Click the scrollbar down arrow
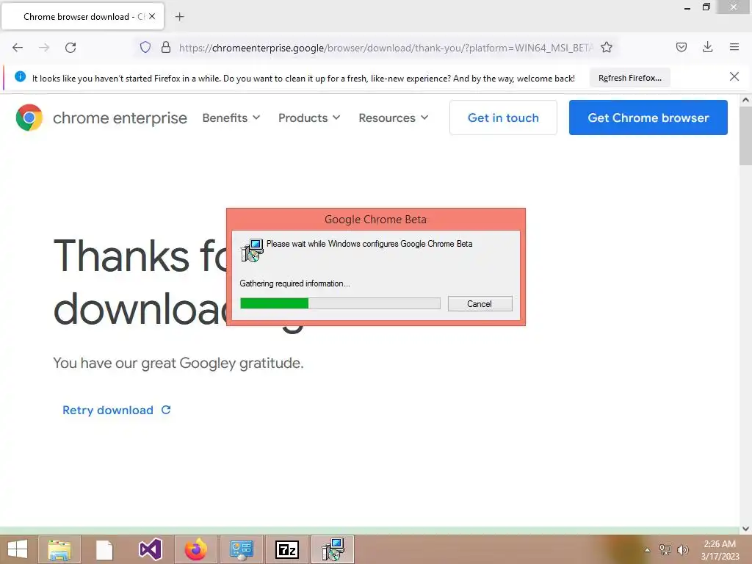This screenshot has width=752, height=564. 745,529
